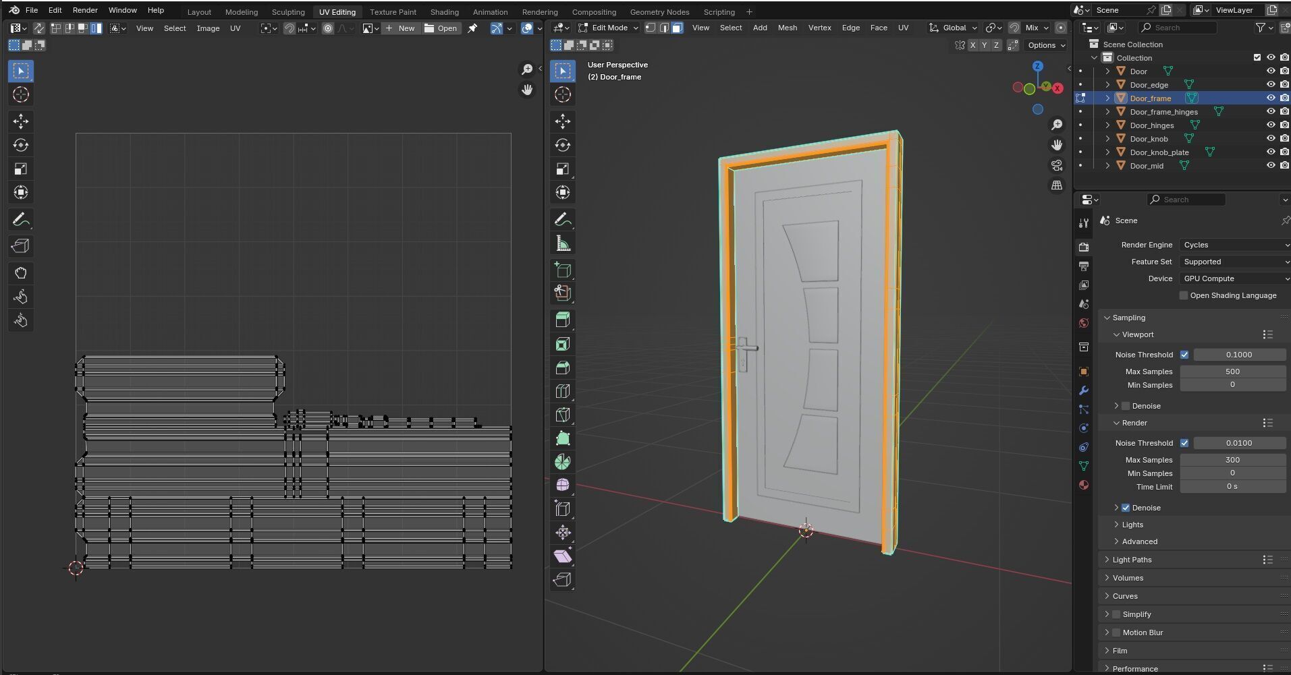
Task: Toggle Open Shading Language checkbox
Action: tap(1183, 295)
